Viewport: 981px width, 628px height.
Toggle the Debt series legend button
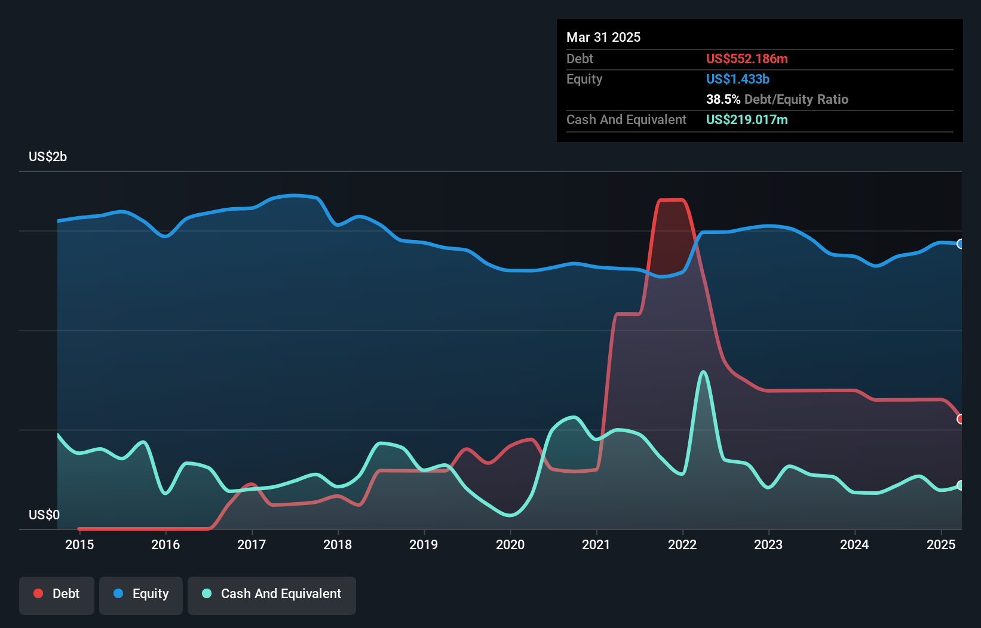click(x=57, y=595)
